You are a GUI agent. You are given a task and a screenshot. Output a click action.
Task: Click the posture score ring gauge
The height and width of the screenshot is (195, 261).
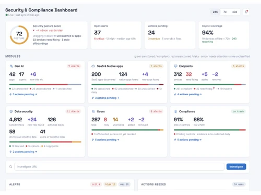[x=19, y=35]
